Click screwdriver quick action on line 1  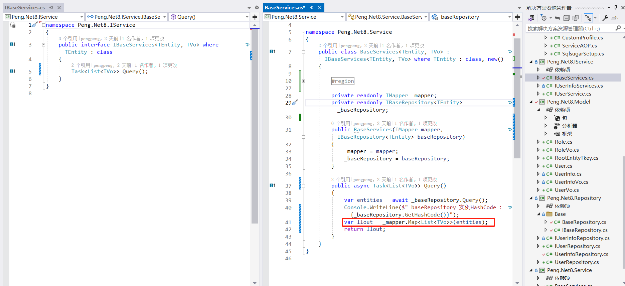[x=35, y=24]
